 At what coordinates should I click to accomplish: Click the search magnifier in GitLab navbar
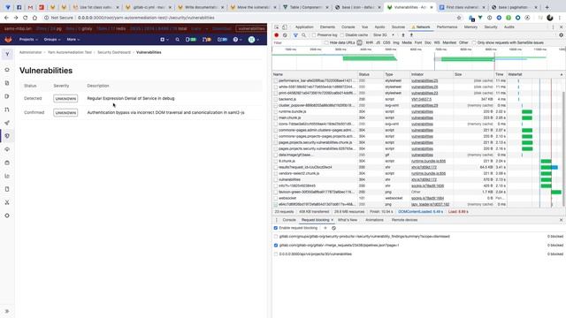(177, 40)
